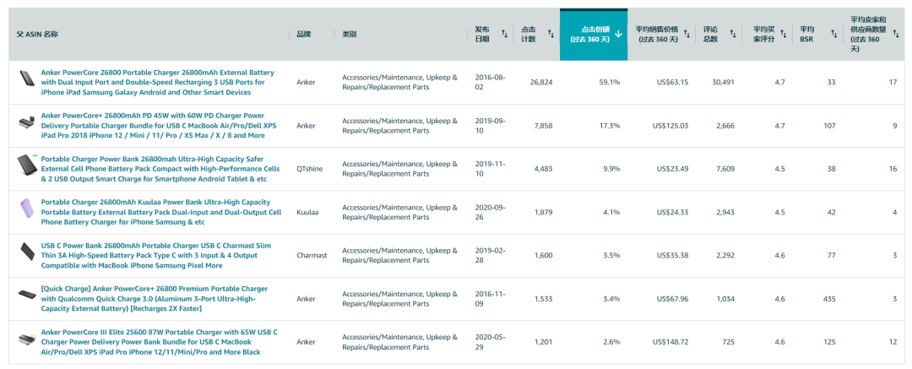The height and width of the screenshot is (369, 912).
Task: Open Charmast USB C Power Bank link
Action: click(156, 256)
